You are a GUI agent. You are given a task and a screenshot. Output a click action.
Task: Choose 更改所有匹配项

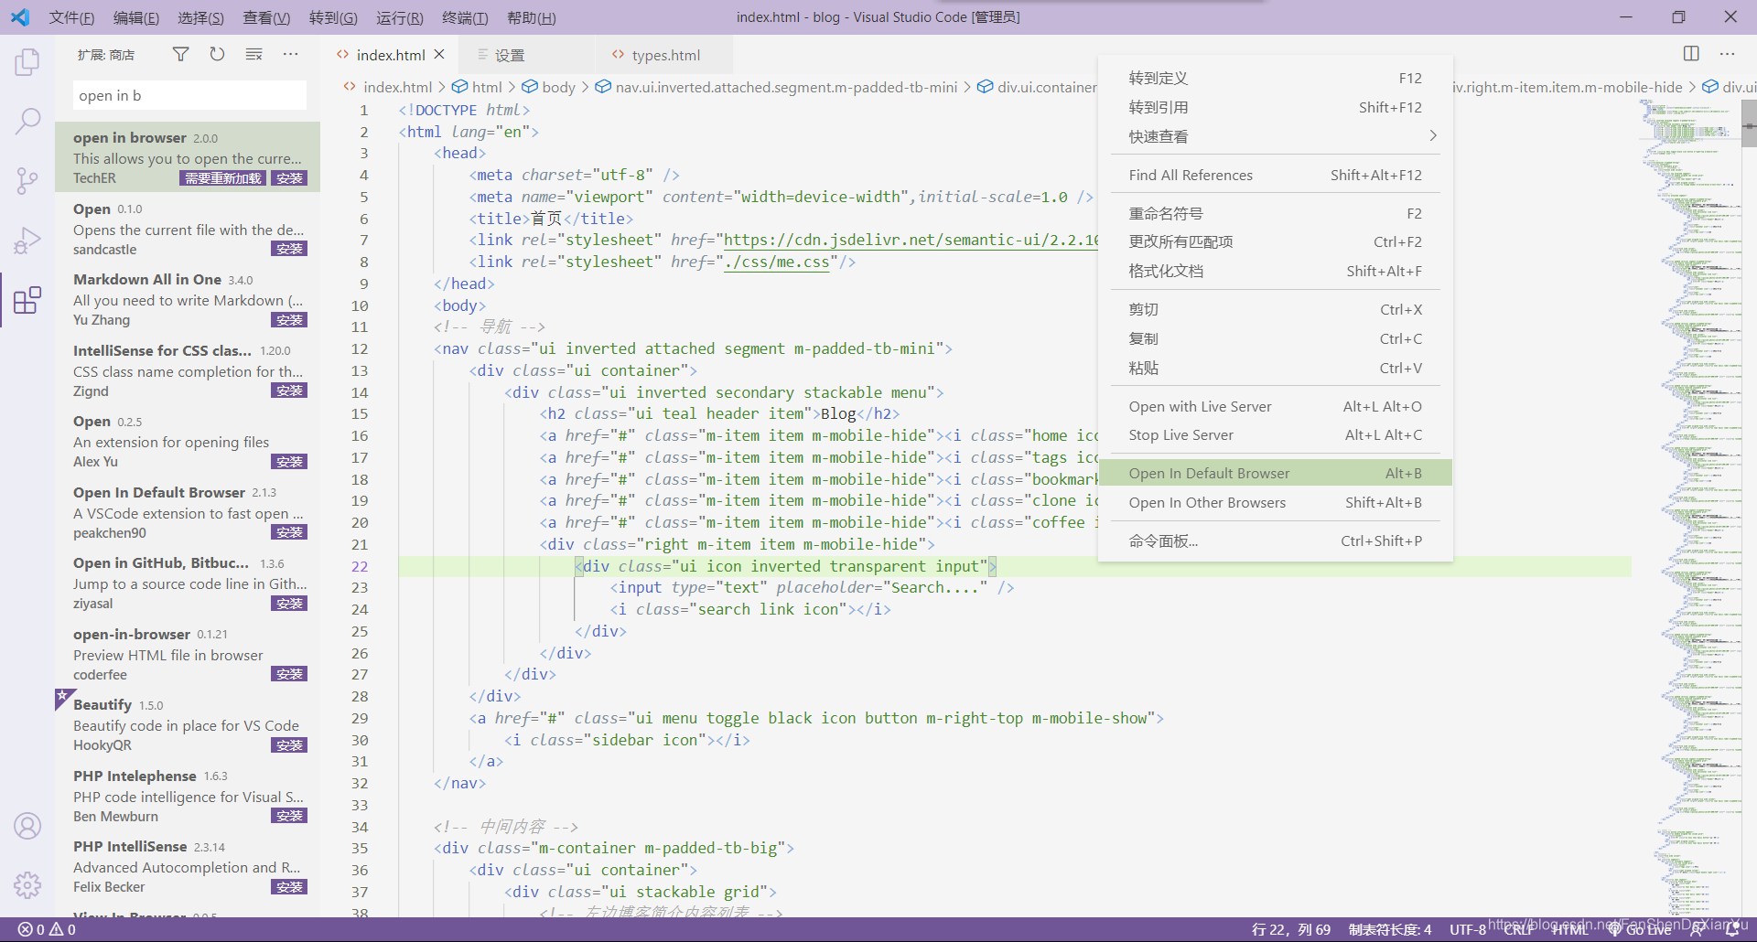point(1275,242)
